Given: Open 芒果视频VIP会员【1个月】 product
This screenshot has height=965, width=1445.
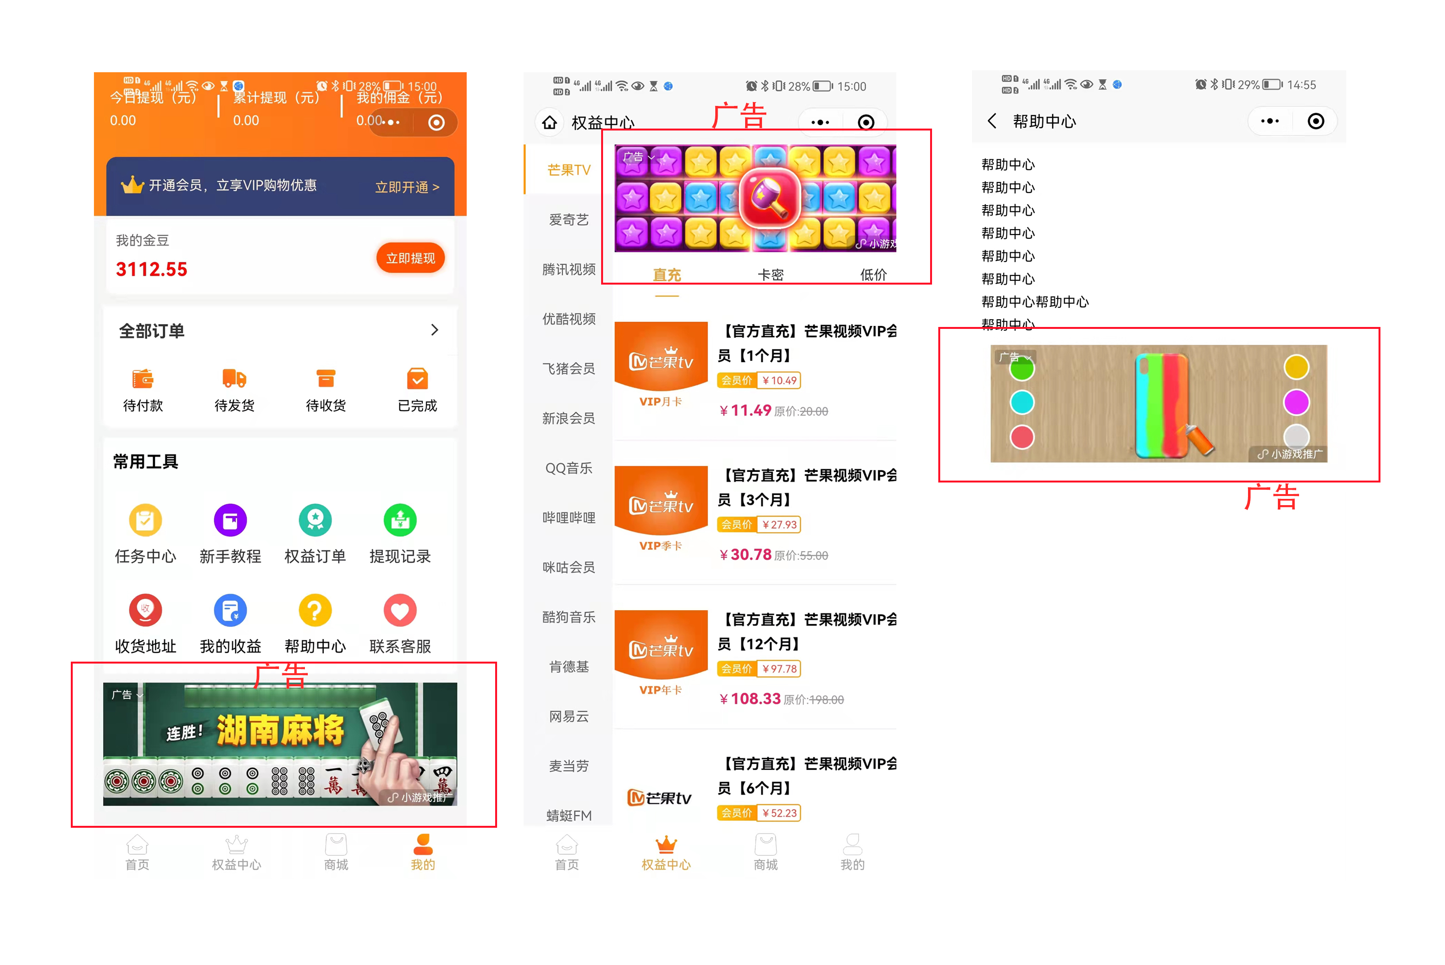Looking at the screenshot, I should pyautogui.click(x=755, y=370).
